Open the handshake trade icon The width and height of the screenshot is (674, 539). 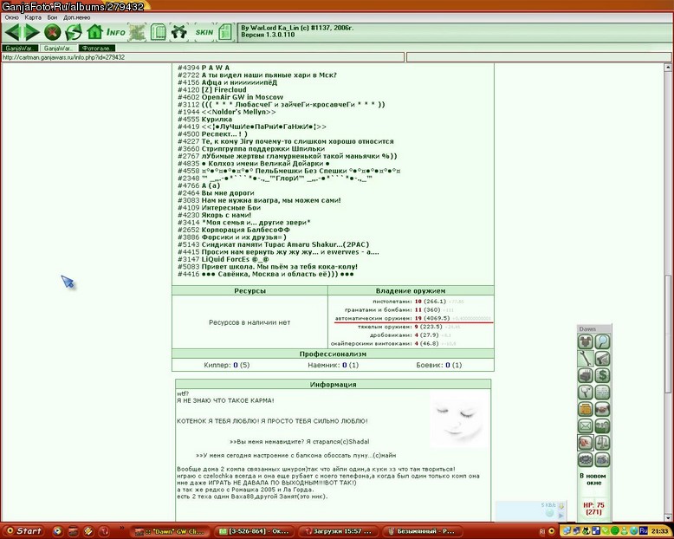click(x=602, y=409)
